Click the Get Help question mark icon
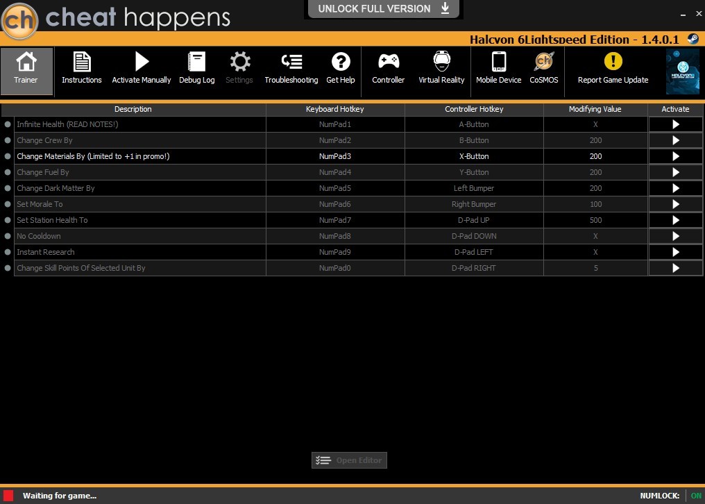This screenshot has width=705, height=504. (x=341, y=62)
